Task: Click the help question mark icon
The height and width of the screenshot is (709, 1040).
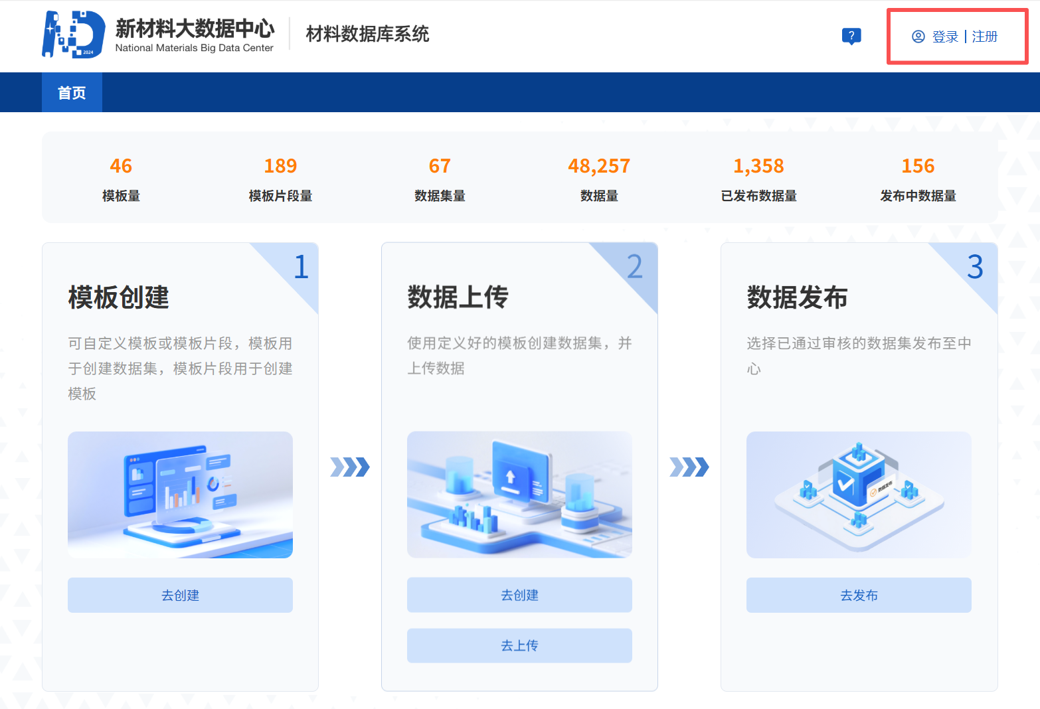Action: coord(852,36)
